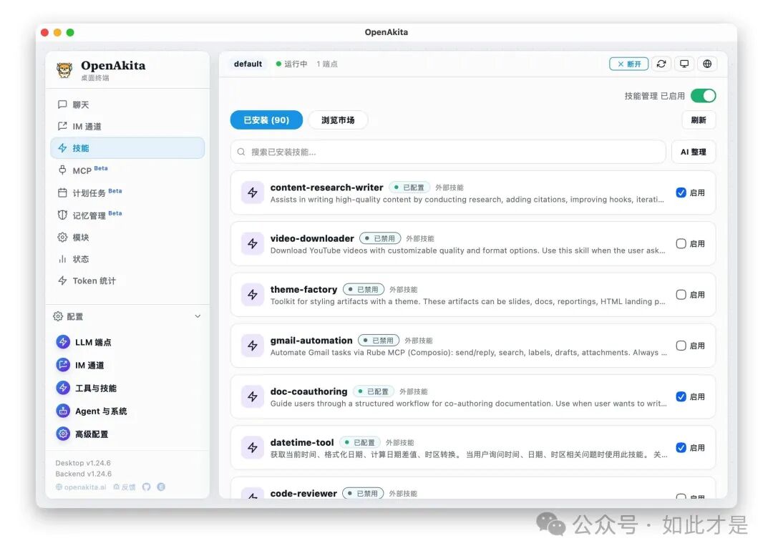Click the globe icon in the toolbar
This screenshot has height=556, width=773.
pos(707,64)
